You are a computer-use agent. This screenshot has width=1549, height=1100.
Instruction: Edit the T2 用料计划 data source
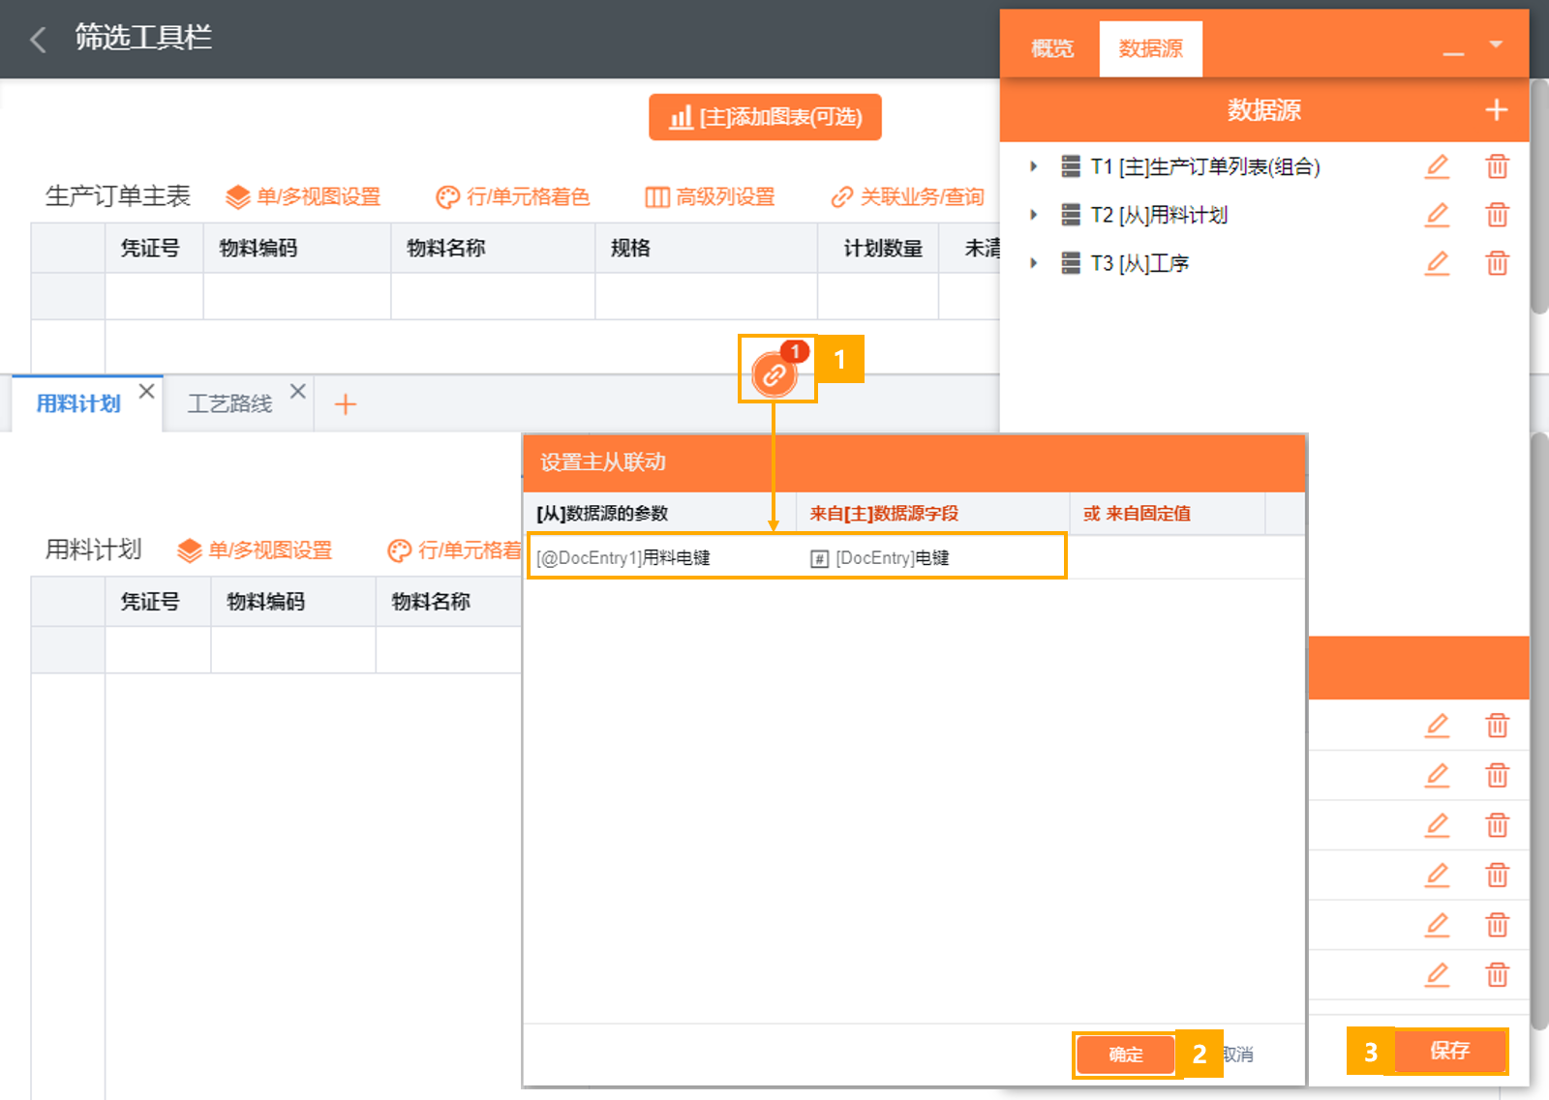(1438, 215)
